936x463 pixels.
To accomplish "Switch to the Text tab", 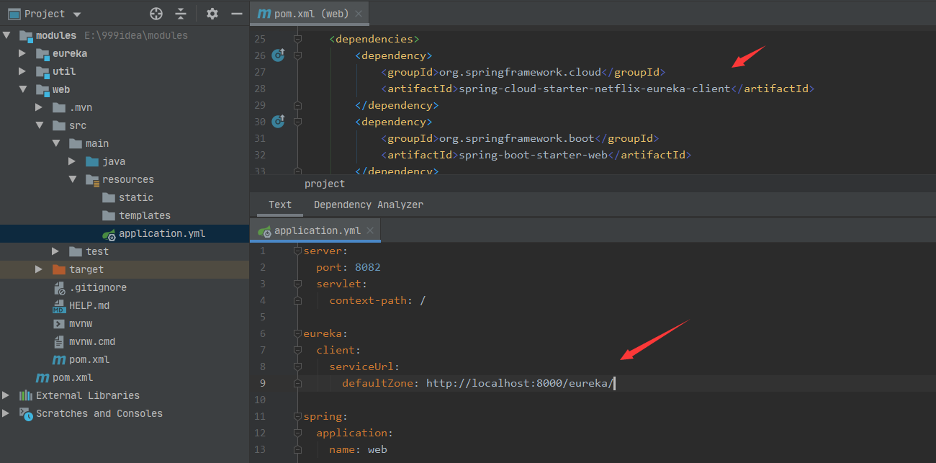I will (x=280, y=204).
